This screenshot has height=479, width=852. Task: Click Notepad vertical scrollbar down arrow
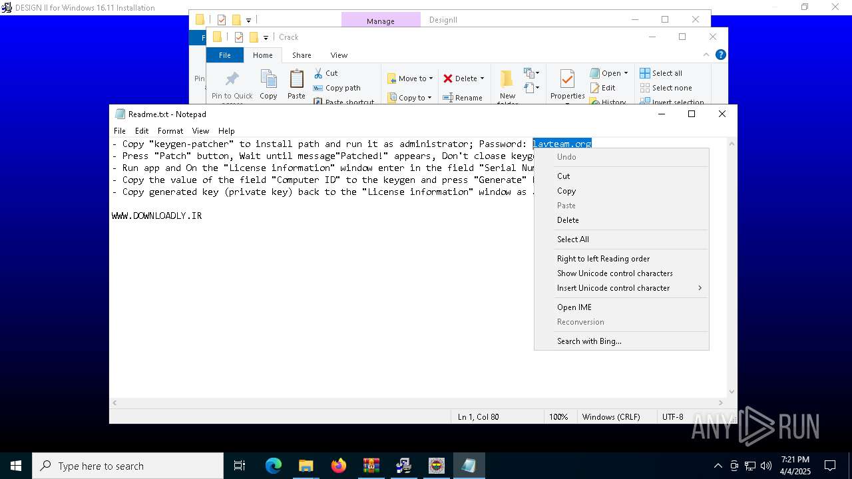pos(732,392)
